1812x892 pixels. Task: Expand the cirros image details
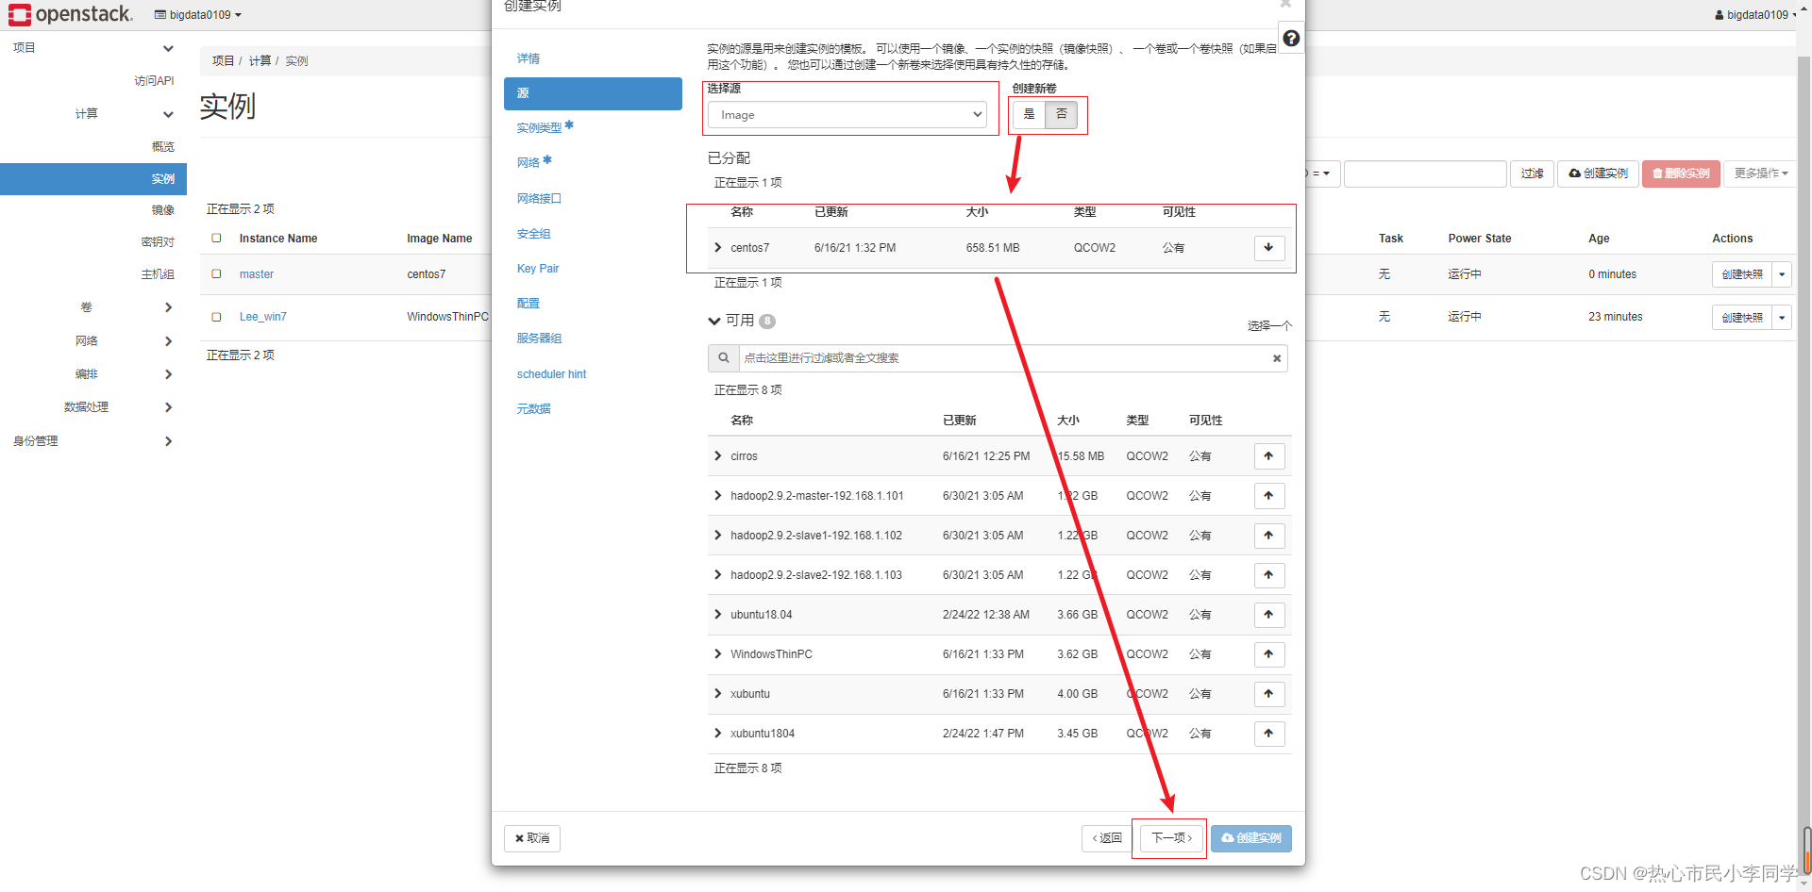point(718,456)
